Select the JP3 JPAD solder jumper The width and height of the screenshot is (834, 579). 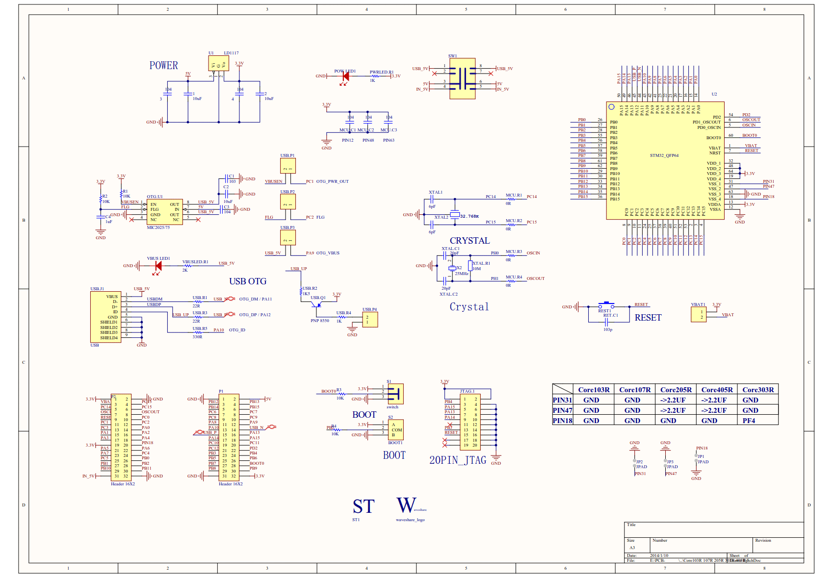point(665,463)
